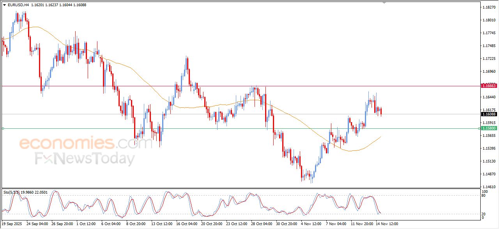499x229 pixels.
Task: Click the green 1.15800 price label
Action: coord(489,128)
